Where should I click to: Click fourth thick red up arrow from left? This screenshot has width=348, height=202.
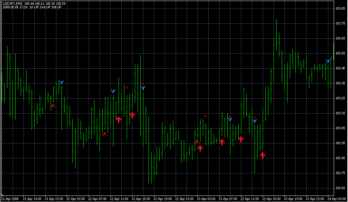coord(222,142)
